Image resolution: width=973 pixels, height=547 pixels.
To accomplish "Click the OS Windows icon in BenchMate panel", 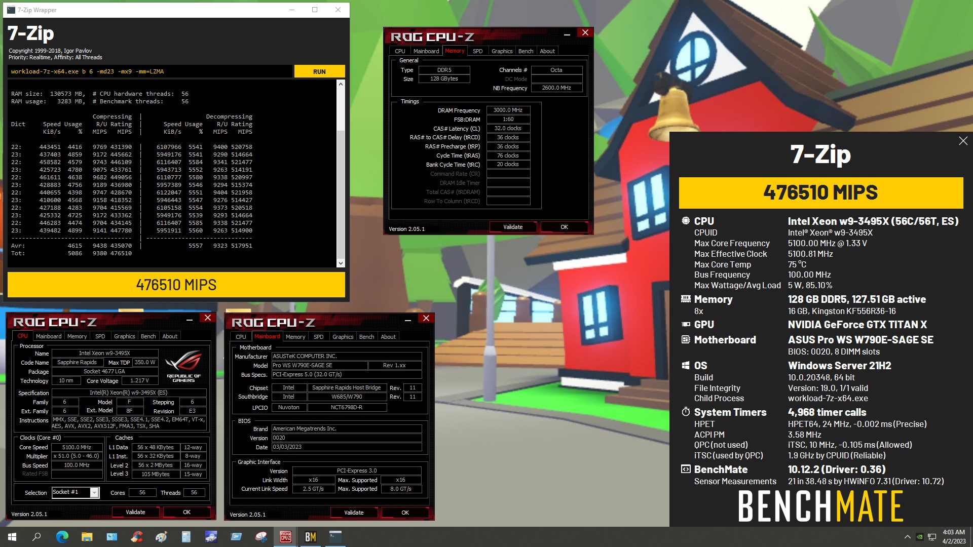I will (x=686, y=365).
